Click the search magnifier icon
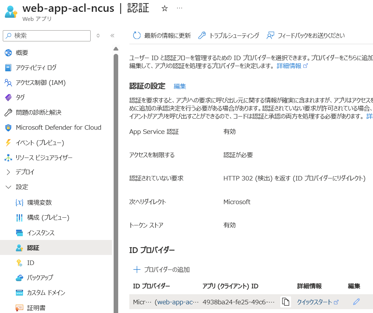373x313 pixels. 9,35
